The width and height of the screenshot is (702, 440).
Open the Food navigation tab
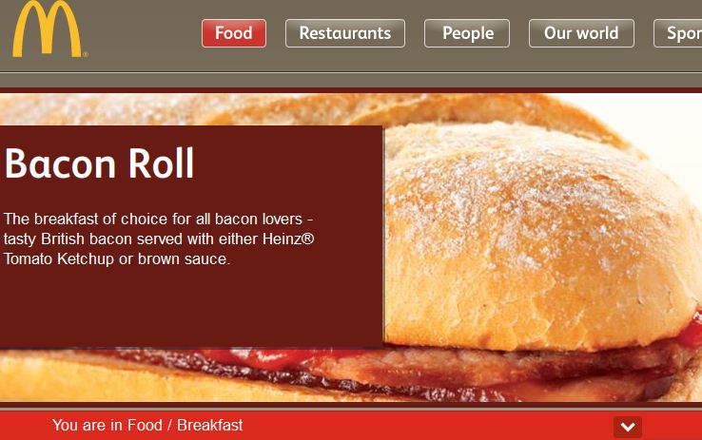234,33
